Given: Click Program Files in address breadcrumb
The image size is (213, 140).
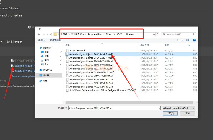Looking at the screenshot, I should [95, 34].
